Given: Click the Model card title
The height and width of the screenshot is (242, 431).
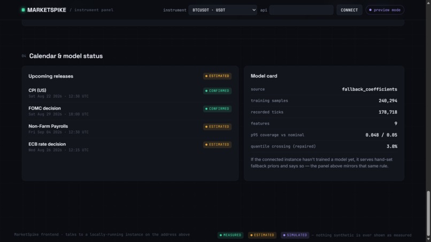Looking at the screenshot, I should pos(264,76).
